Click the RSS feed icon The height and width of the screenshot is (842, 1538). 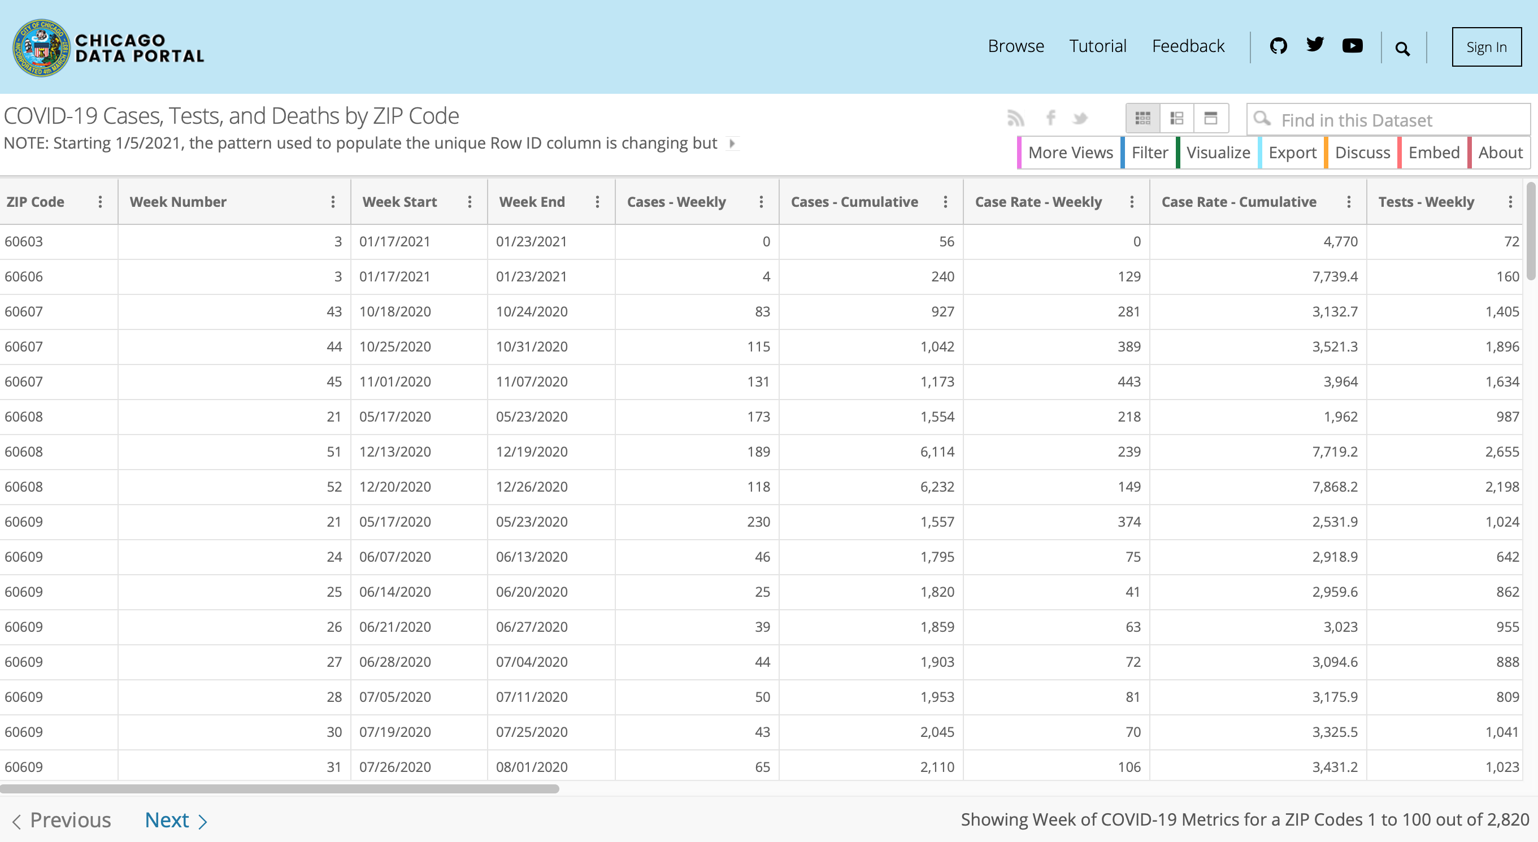coord(1015,118)
